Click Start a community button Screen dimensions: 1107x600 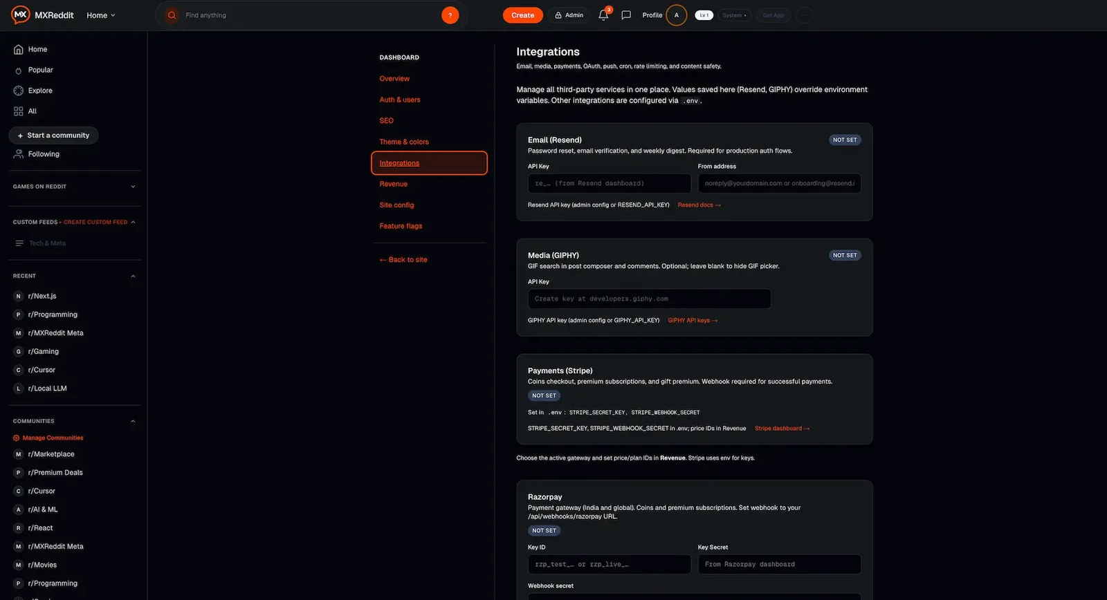[53, 135]
